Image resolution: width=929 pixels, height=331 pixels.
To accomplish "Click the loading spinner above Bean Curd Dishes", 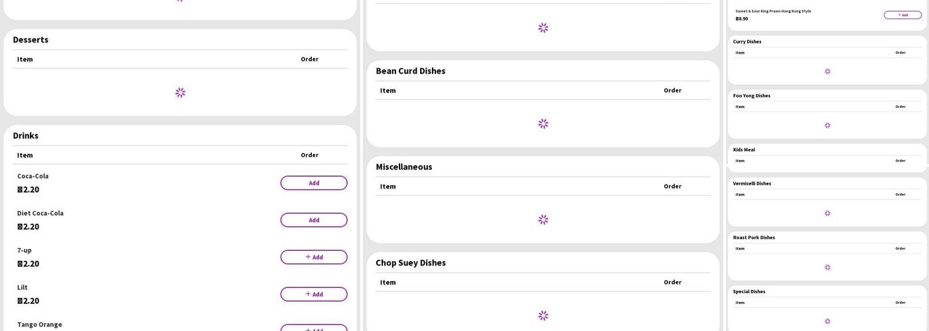I will point(543,28).
